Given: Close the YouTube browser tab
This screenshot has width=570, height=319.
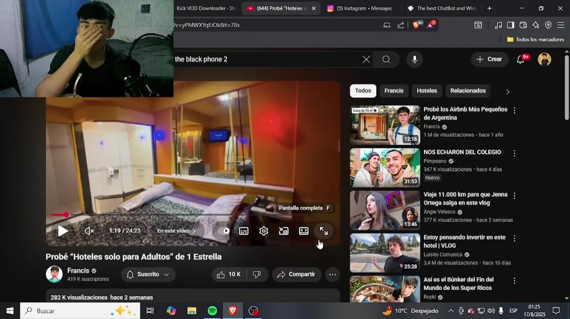Looking at the screenshot, I should click(313, 8).
